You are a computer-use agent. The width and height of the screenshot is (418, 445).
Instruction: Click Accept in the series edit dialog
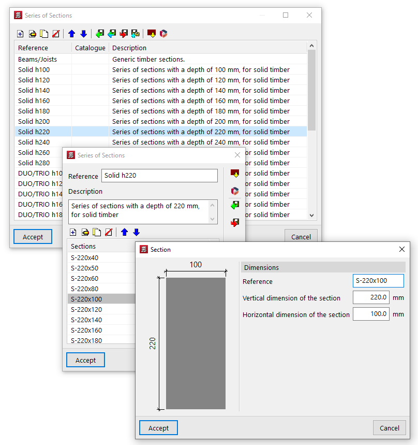point(85,360)
